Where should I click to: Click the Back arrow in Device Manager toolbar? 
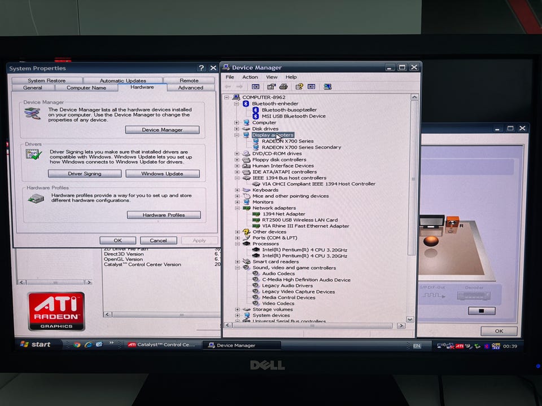[x=228, y=87]
